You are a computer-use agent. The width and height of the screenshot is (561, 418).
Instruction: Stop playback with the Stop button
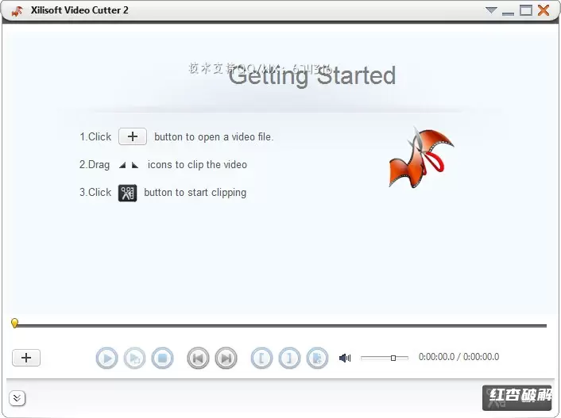click(162, 358)
